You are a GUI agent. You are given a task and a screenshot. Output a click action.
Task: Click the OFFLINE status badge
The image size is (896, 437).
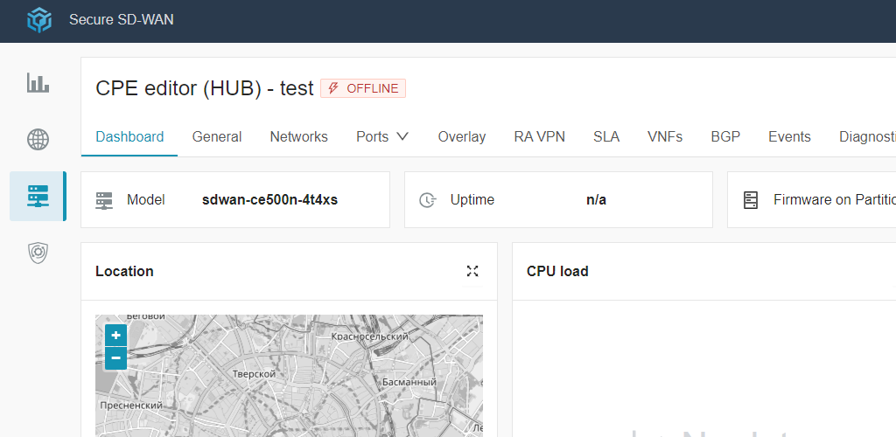tap(363, 88)
